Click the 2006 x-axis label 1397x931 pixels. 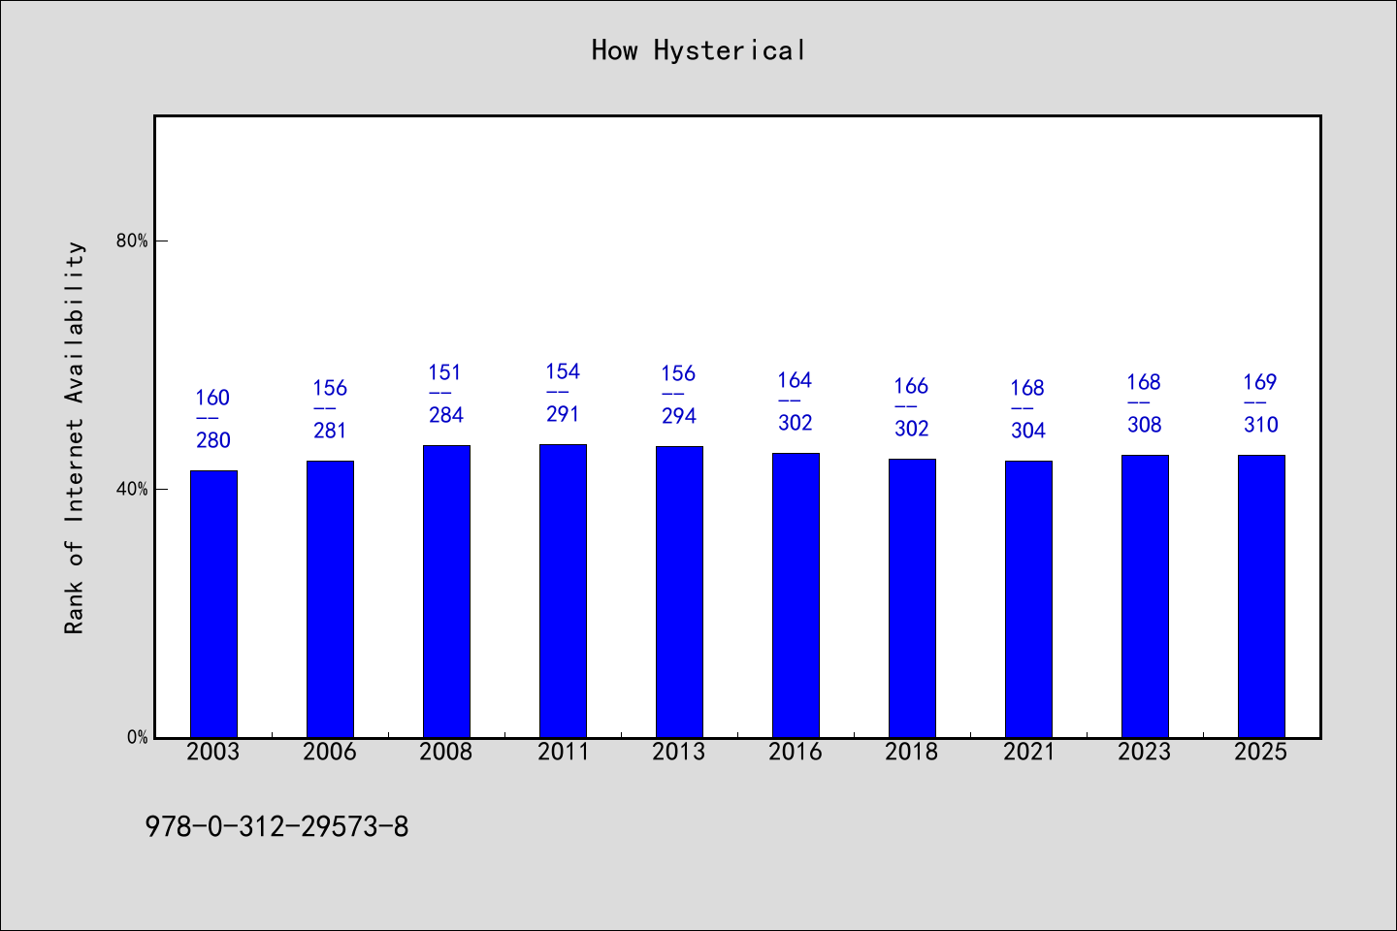pyautogui.click(x=330, y=752)
